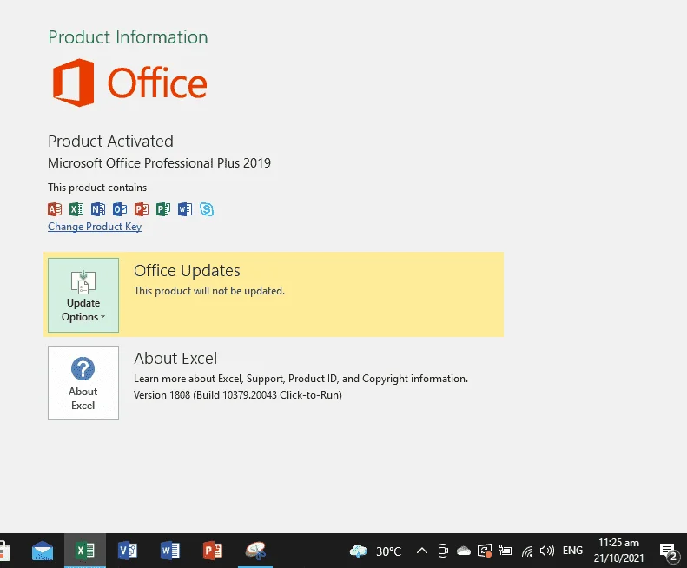Open the volume speaker tray icon
The height and width of the screenshot is (568, 687).
point(547,551)
